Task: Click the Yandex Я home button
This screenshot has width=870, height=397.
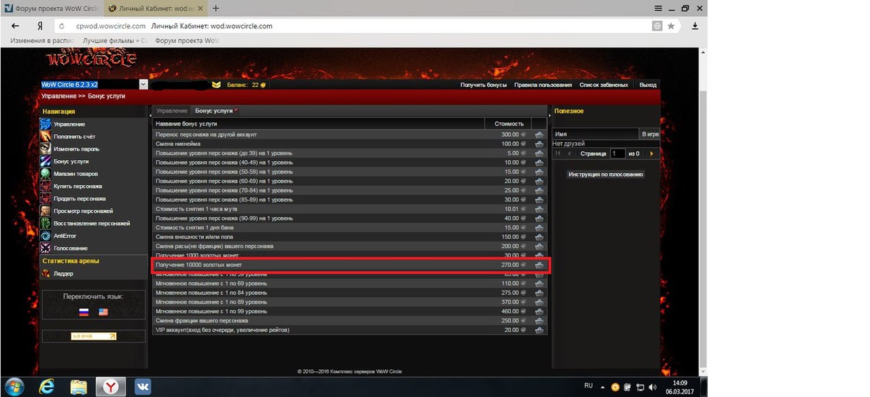Action: pos(40,26)
